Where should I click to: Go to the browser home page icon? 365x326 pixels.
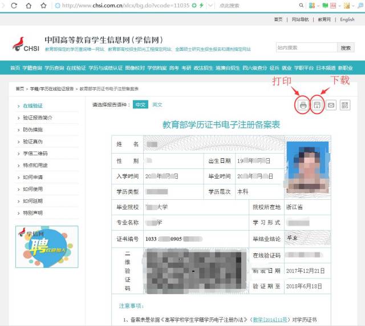[29, 5]
